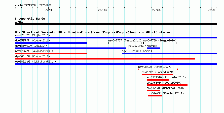The image size is (224, 113).
Task: Click the red bar under esv2763064
Action: tap(167, 85)
